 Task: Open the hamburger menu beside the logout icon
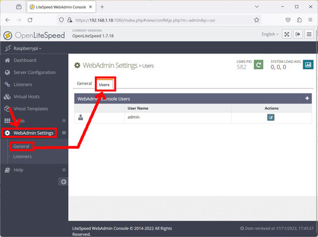tap(309, 34)
